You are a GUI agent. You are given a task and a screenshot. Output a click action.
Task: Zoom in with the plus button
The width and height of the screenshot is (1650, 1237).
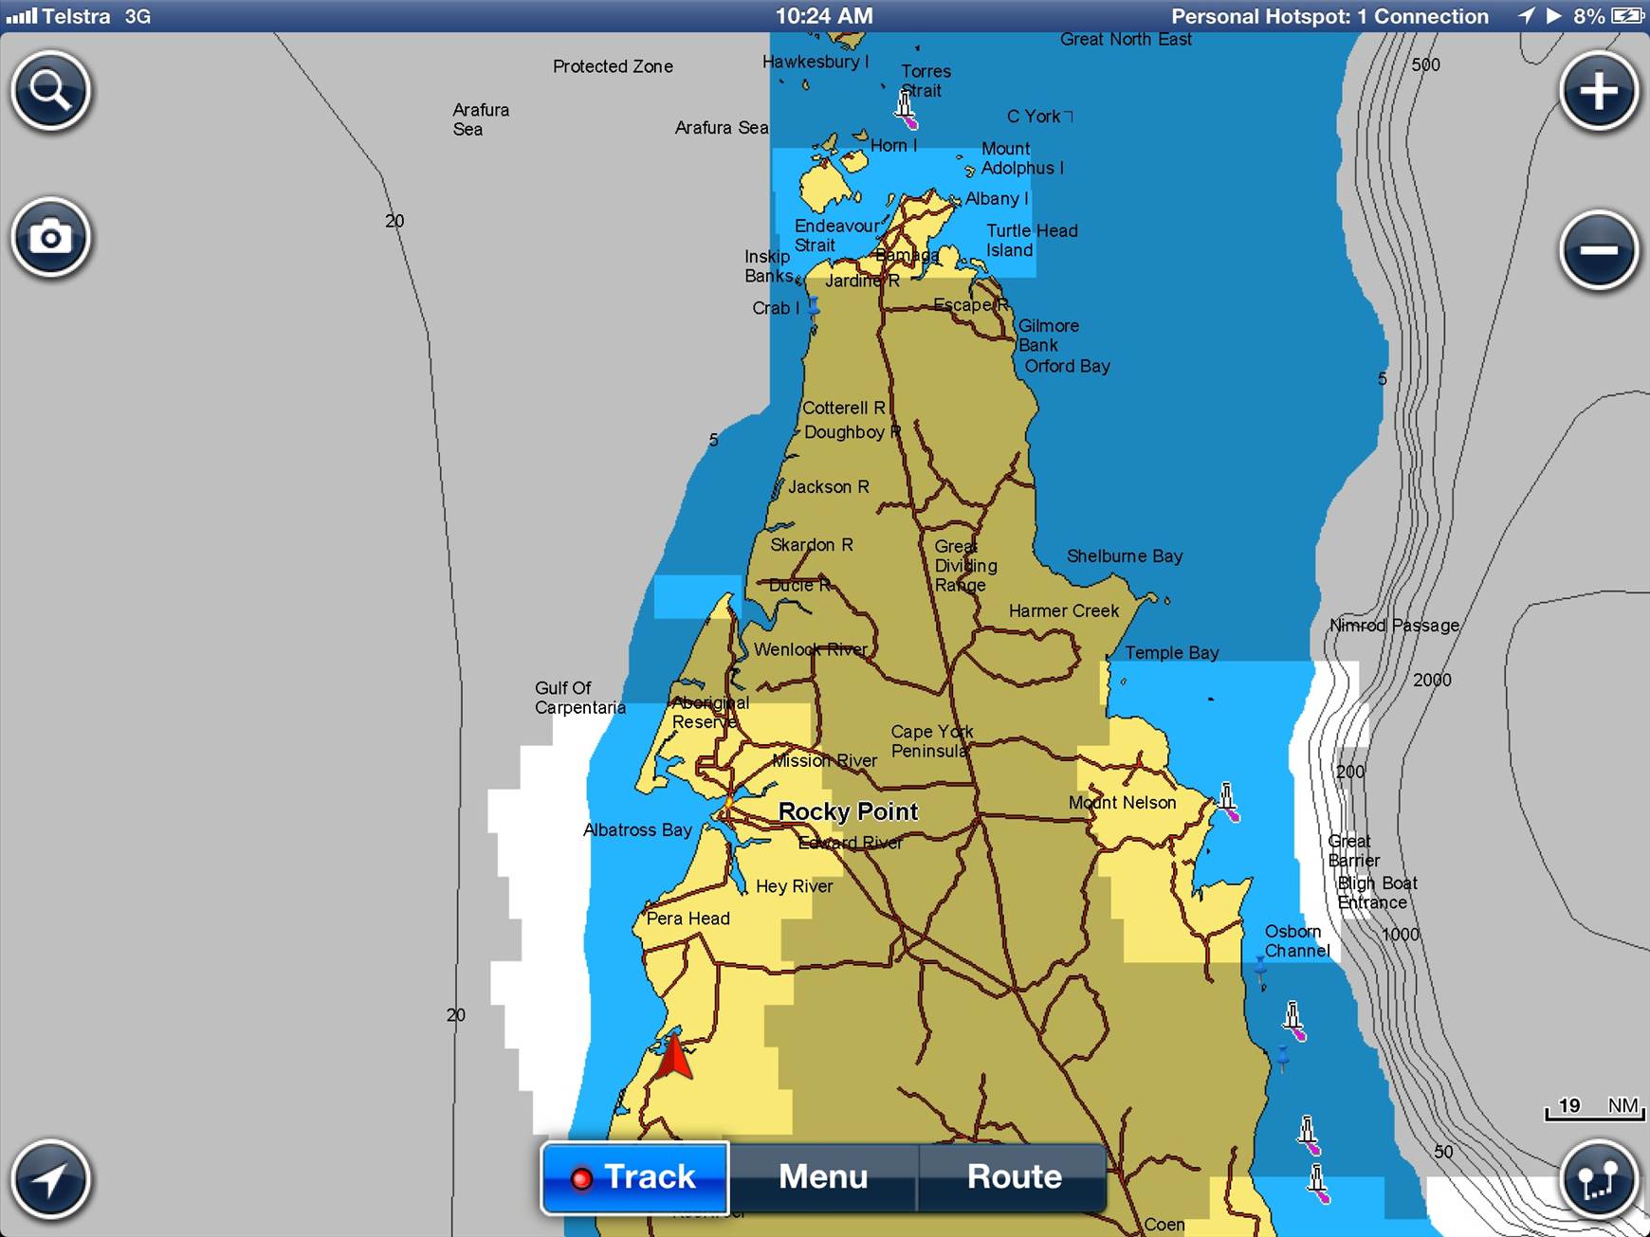1599,91
